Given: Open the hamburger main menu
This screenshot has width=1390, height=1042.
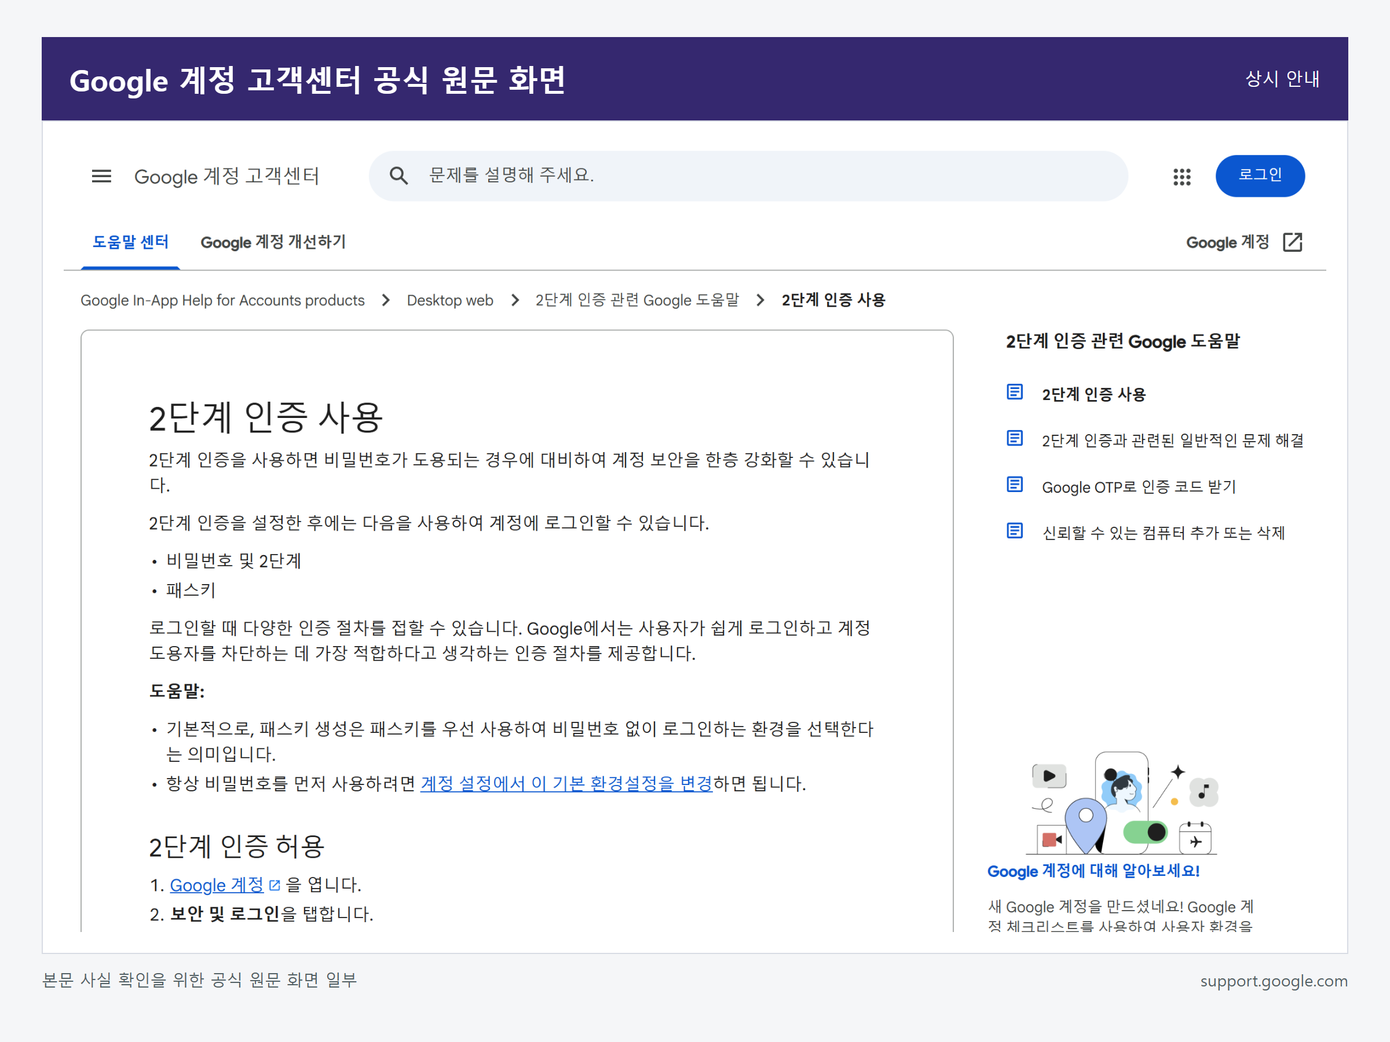Looking at the screenshot, I should 101,176.
